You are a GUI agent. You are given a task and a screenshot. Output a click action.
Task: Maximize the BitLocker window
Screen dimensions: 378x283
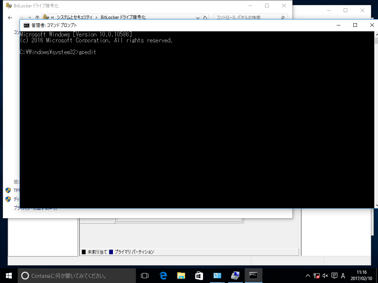click(x=267, y=6)
